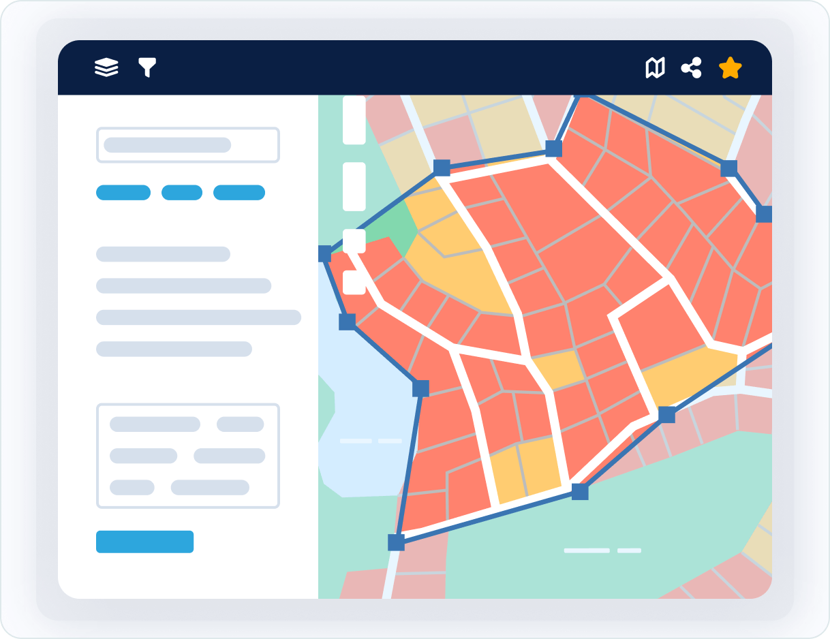Select top-right chip in the sidebar box
This screenshot has width=830, height=639.
(x=240, y=424)
